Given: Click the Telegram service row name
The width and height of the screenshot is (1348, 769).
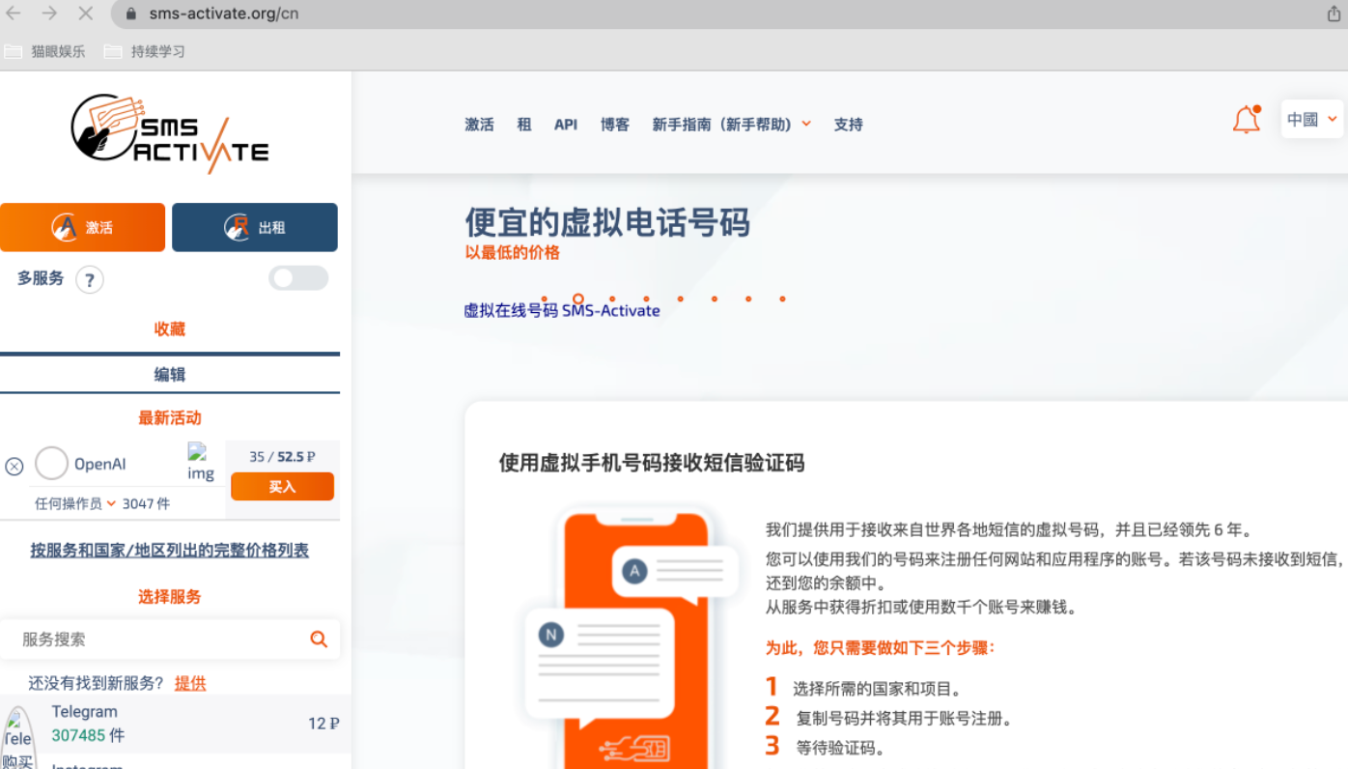Looking at the screenshot, I should (x=85, y=711).
